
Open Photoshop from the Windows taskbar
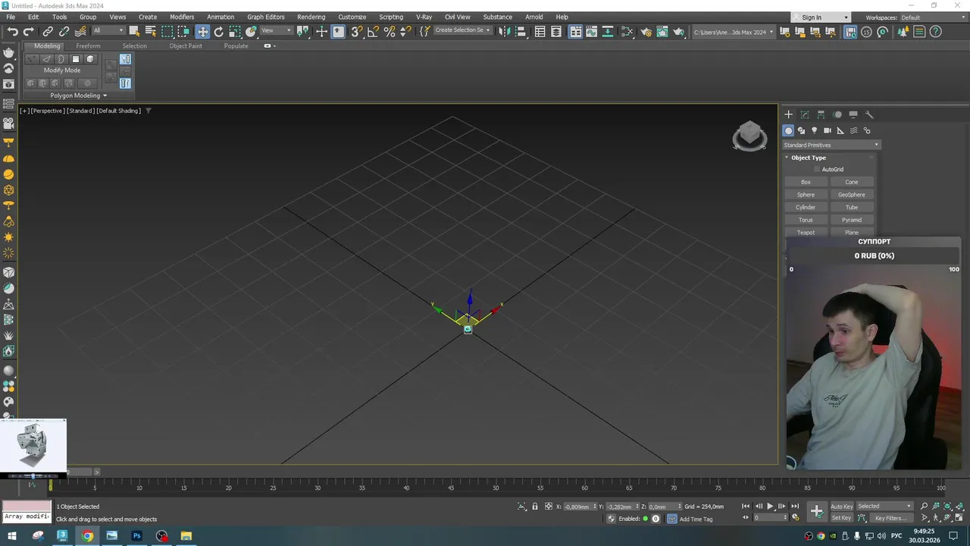[136, 536]
